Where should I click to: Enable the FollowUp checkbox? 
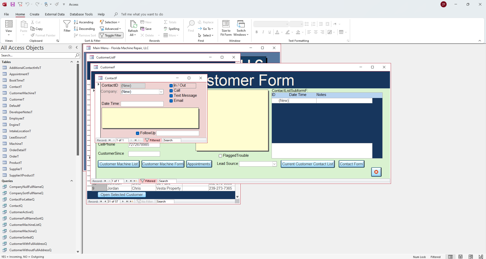137,133
